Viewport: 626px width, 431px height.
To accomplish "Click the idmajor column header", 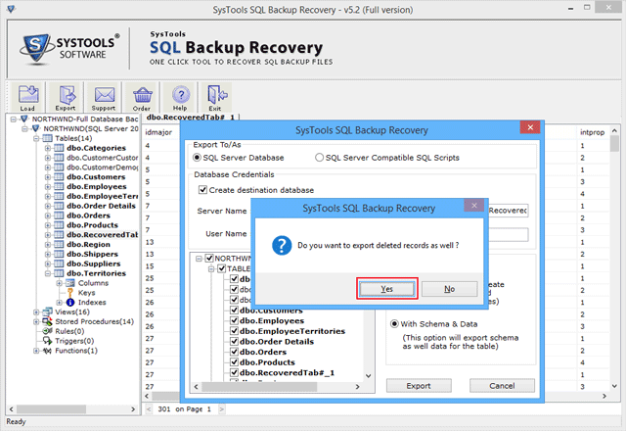I will tap(158, 132).
